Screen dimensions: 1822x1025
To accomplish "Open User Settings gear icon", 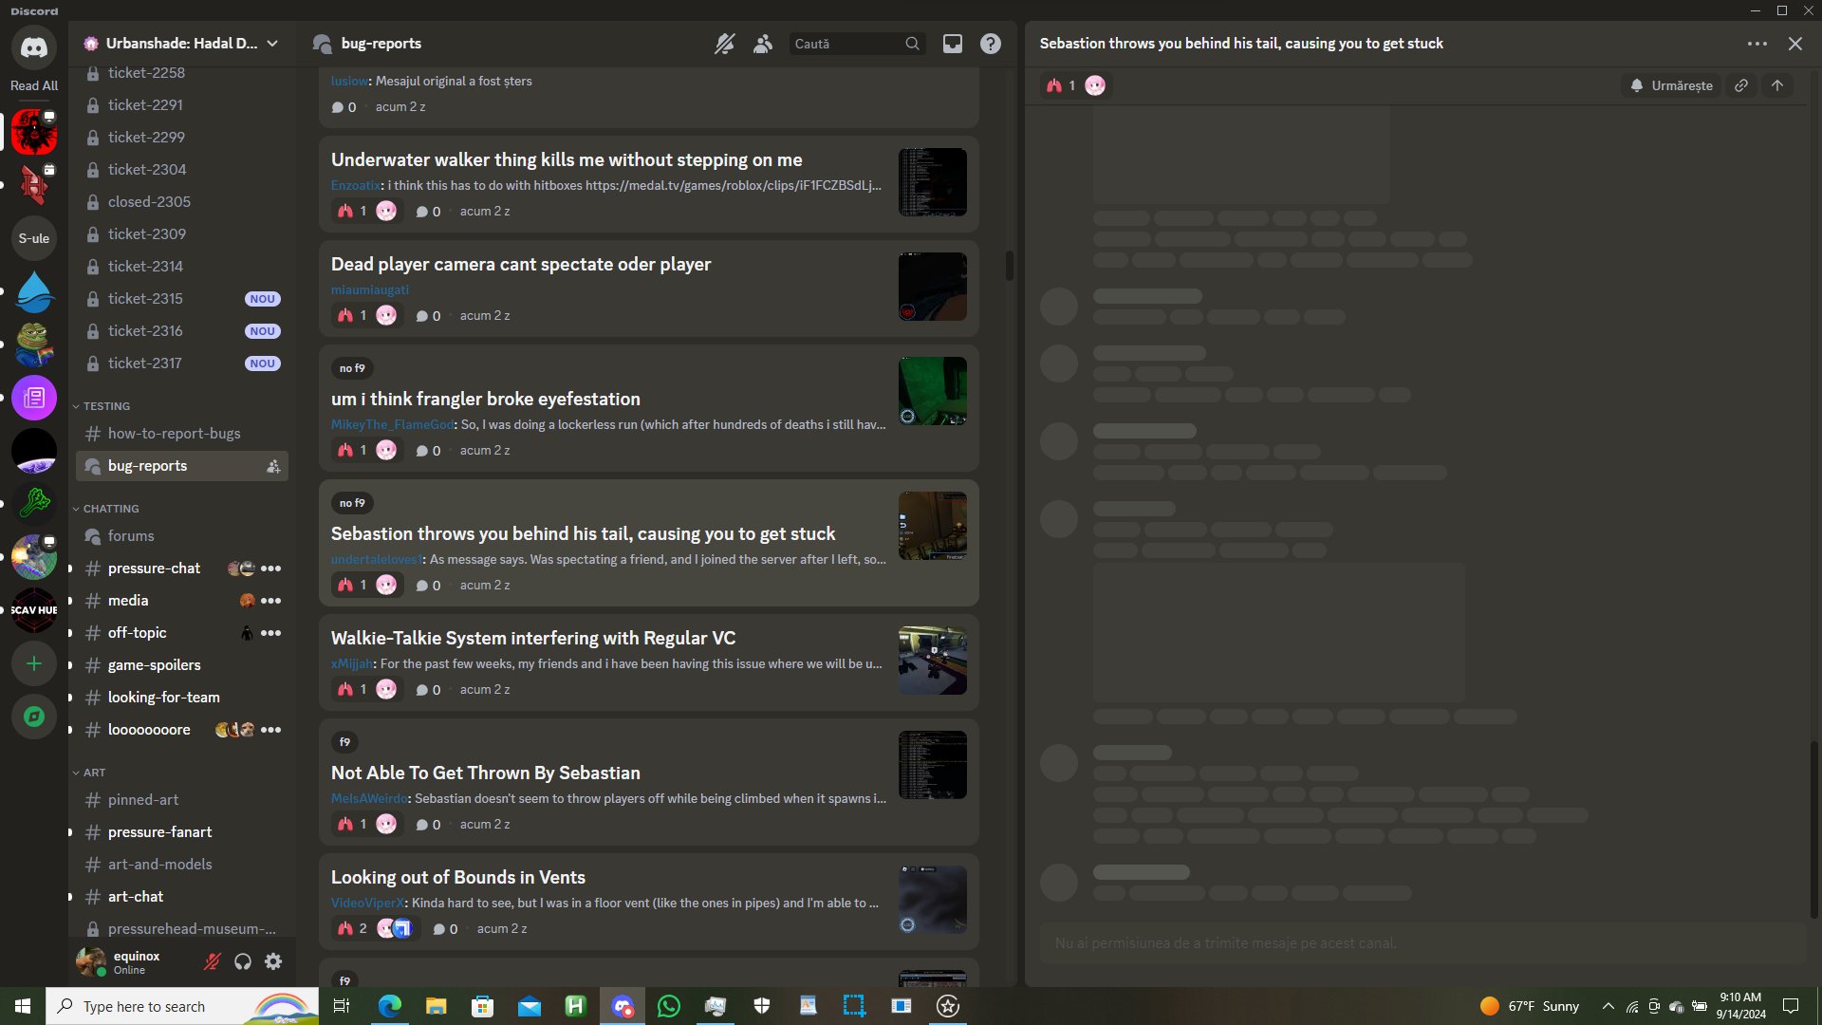I will pyautogui.click(x=273, y=961).
